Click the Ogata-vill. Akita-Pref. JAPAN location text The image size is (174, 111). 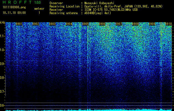tap(123, 6)
